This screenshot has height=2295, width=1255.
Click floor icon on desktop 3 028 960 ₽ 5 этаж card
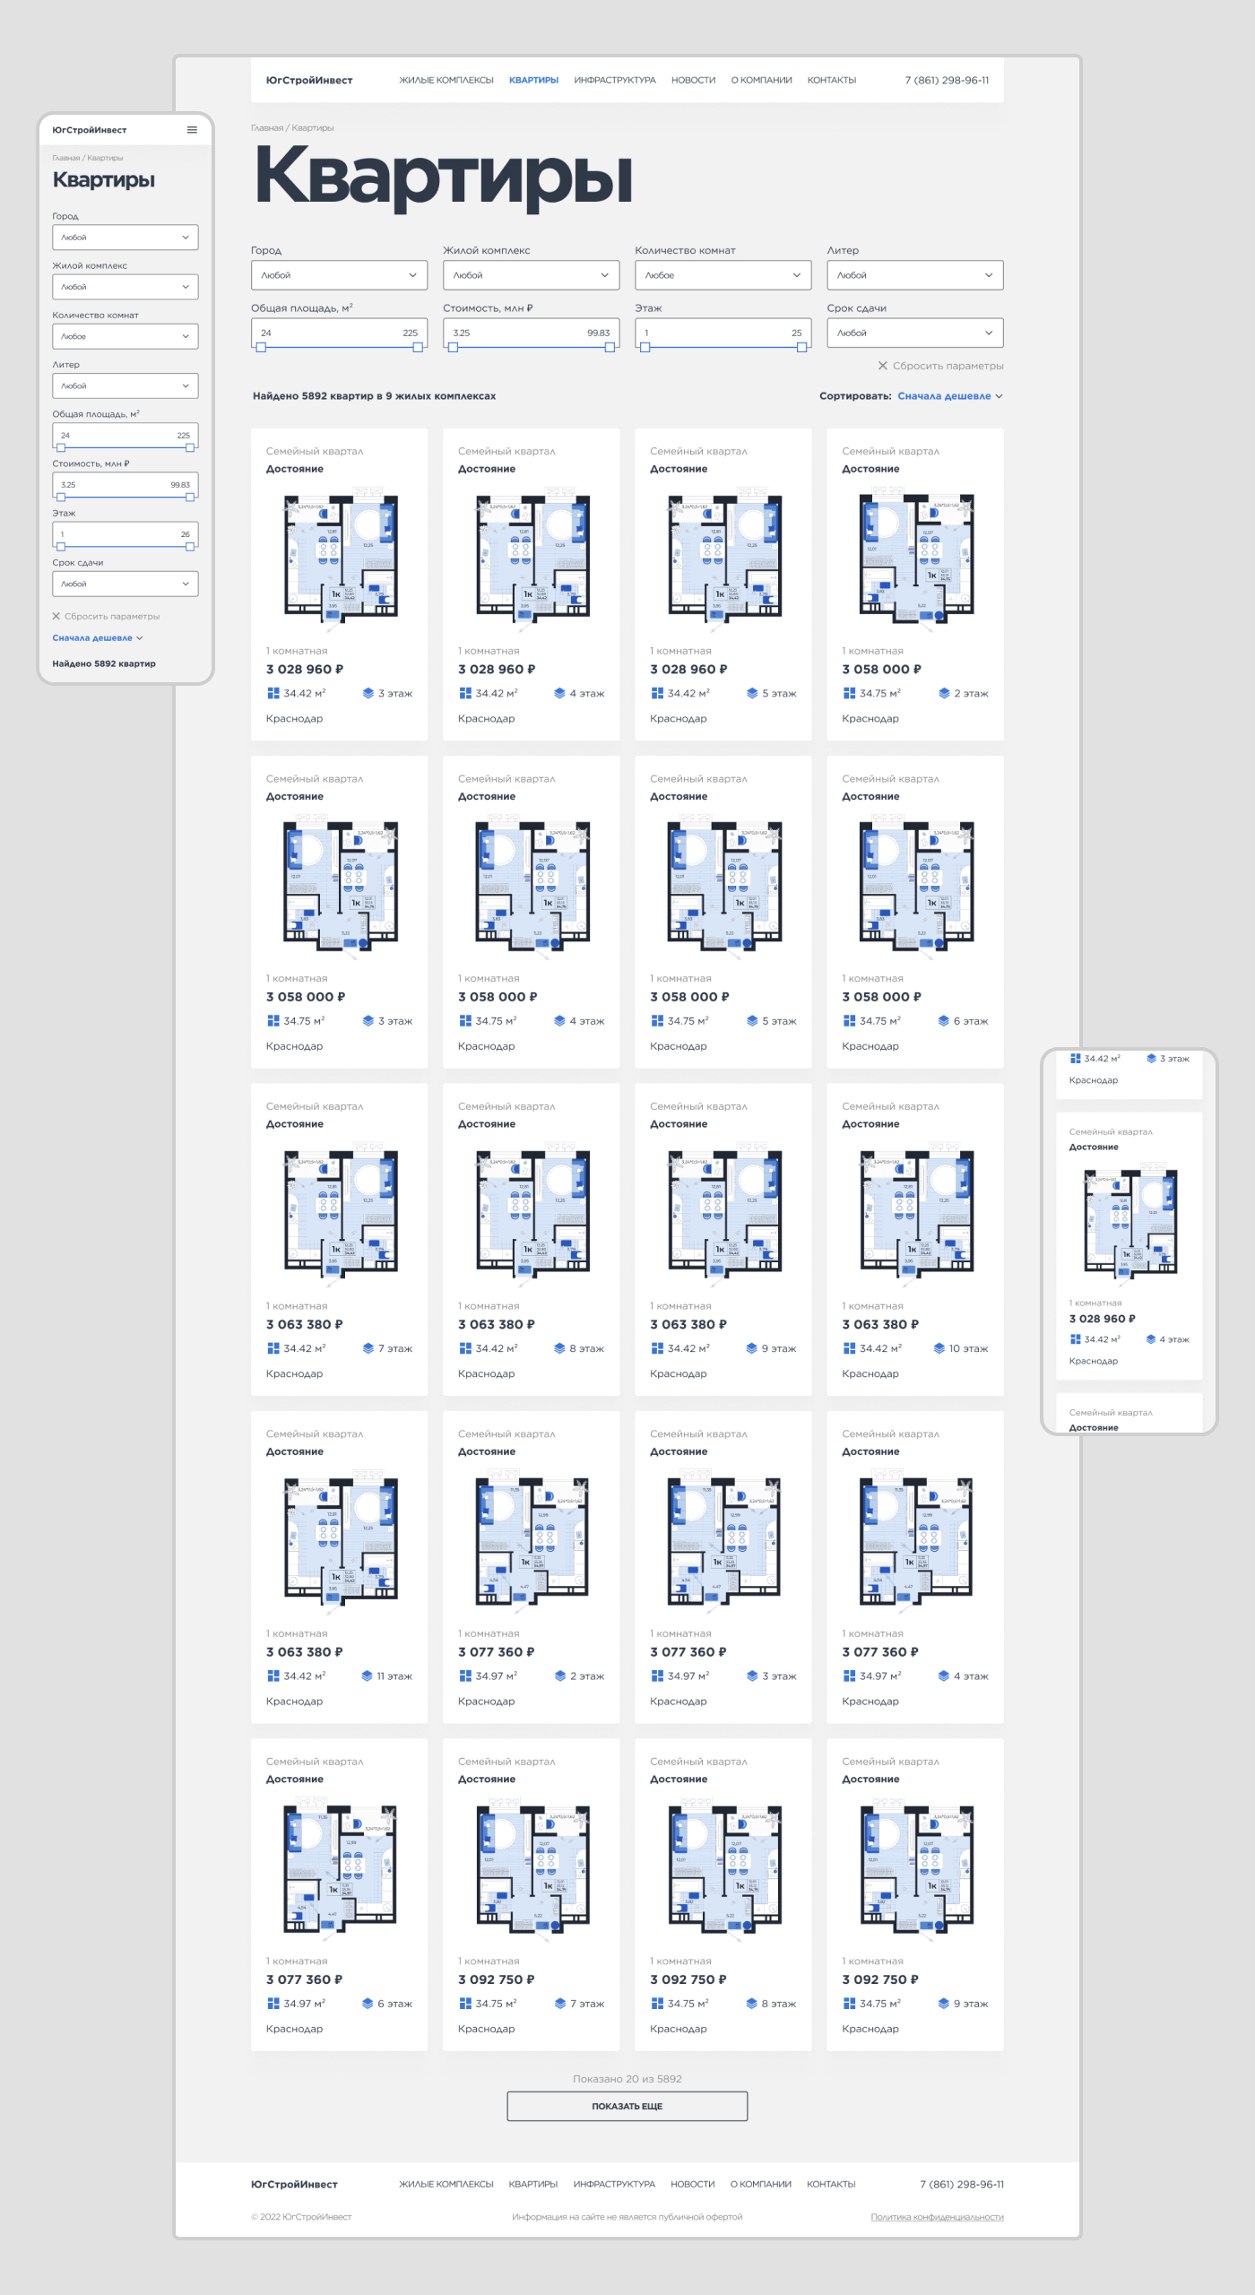[752, 693]
